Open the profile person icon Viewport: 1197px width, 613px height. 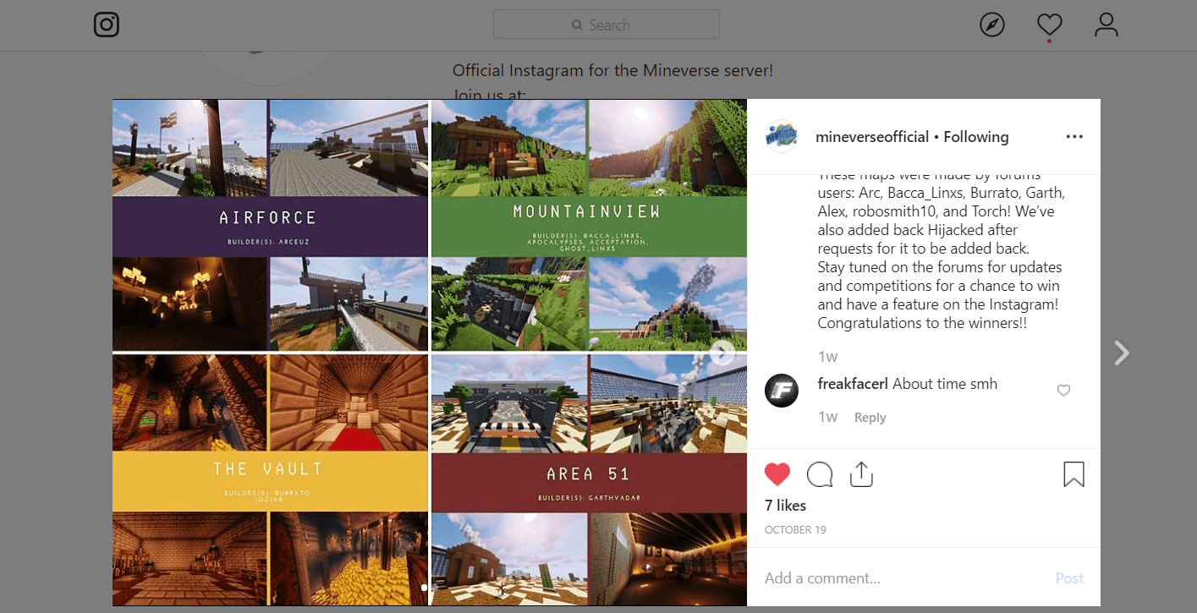pos(1106,25)
